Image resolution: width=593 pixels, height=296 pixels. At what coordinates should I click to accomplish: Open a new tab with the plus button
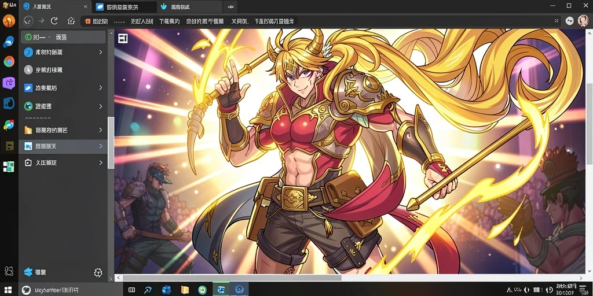pos(230,7)
